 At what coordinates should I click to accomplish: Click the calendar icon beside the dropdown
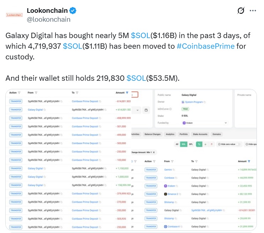coord(146,110)
